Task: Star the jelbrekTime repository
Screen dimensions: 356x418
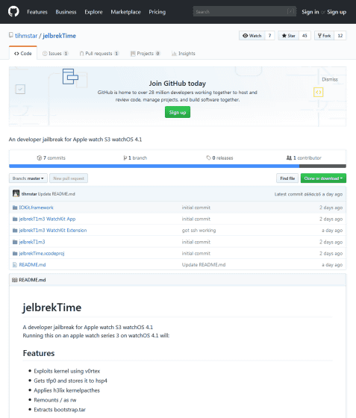Action: [289, 36]
